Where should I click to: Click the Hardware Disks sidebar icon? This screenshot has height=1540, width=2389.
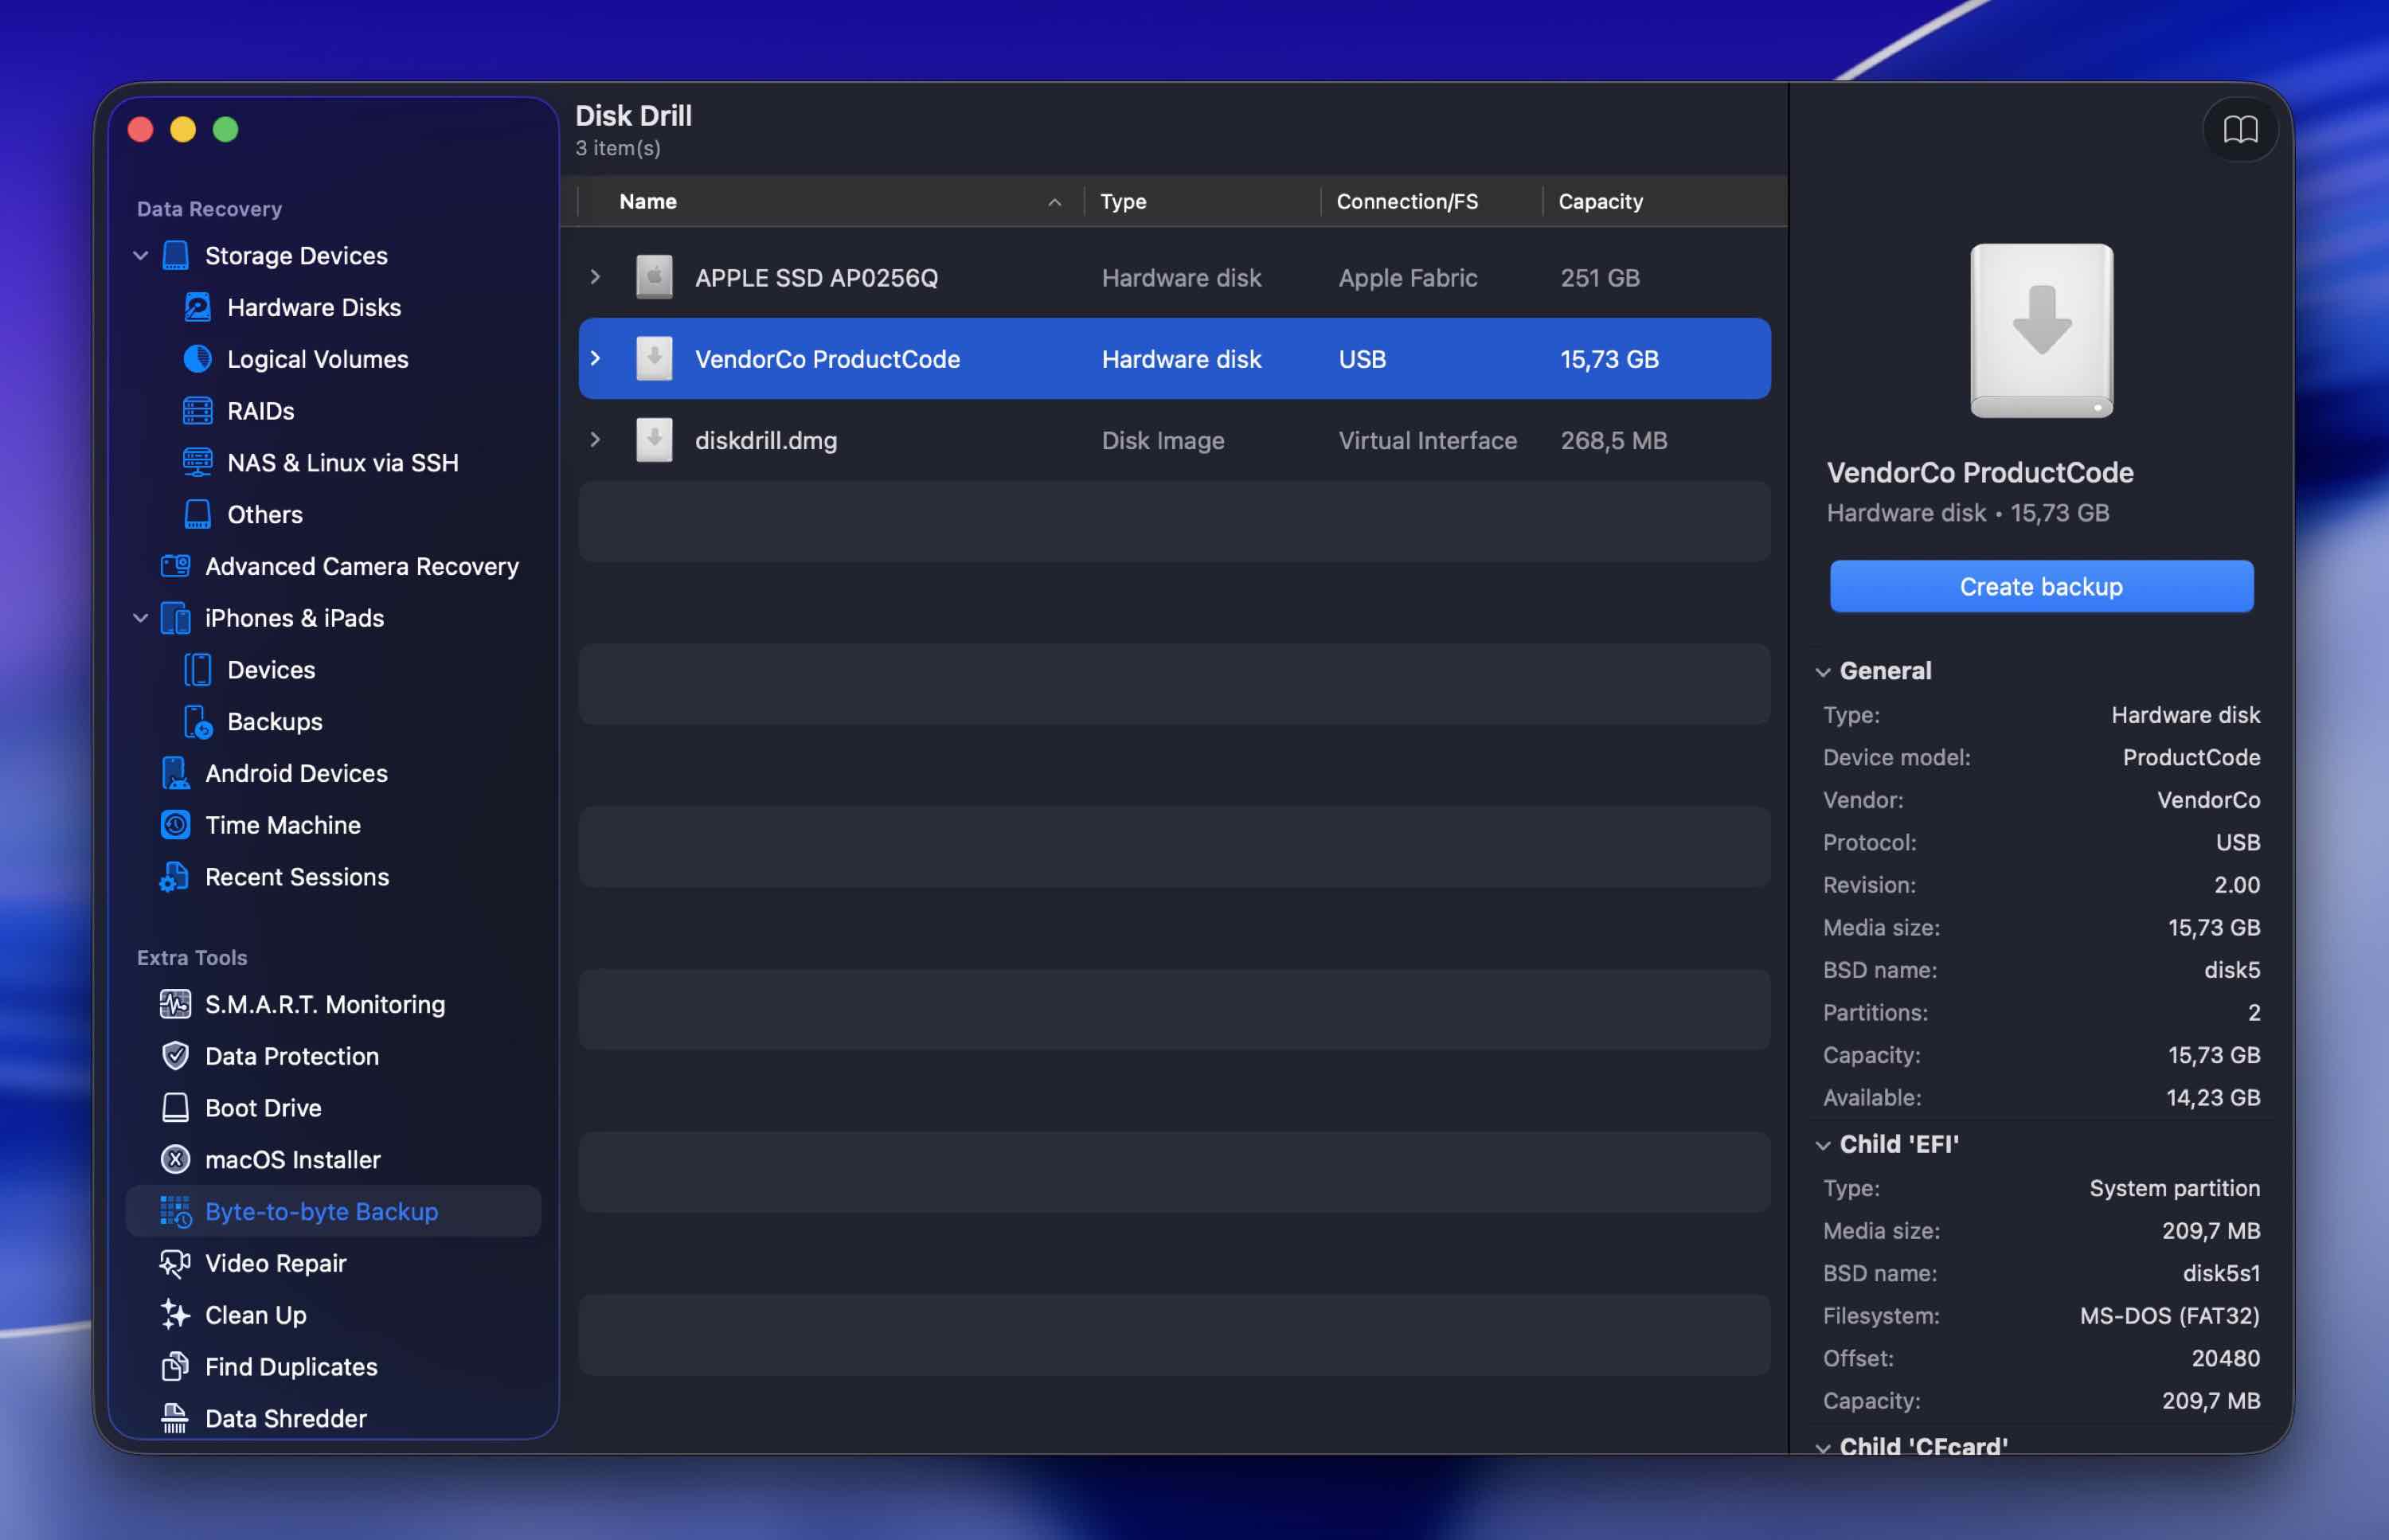197,307
